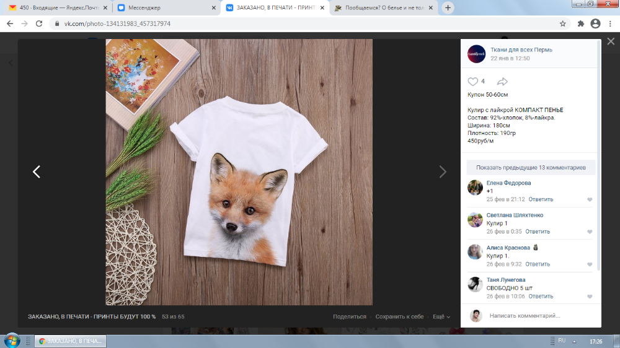
Task: Show the next photo
Action: pyautogui.click(x=443, y=172)
